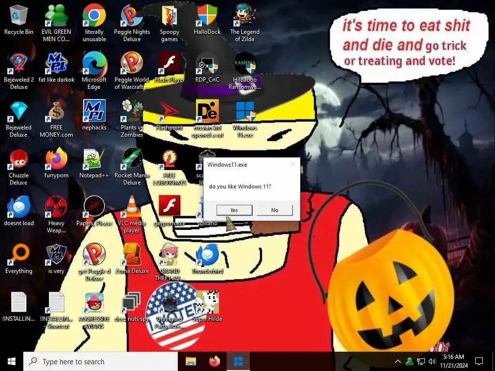Select the Zuma Deluxe icon
Viewport: 495px width, 371px height.
coord(132,259)
